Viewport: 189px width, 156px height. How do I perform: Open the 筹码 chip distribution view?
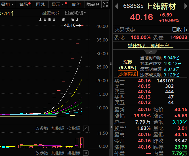tap(24, 5)
